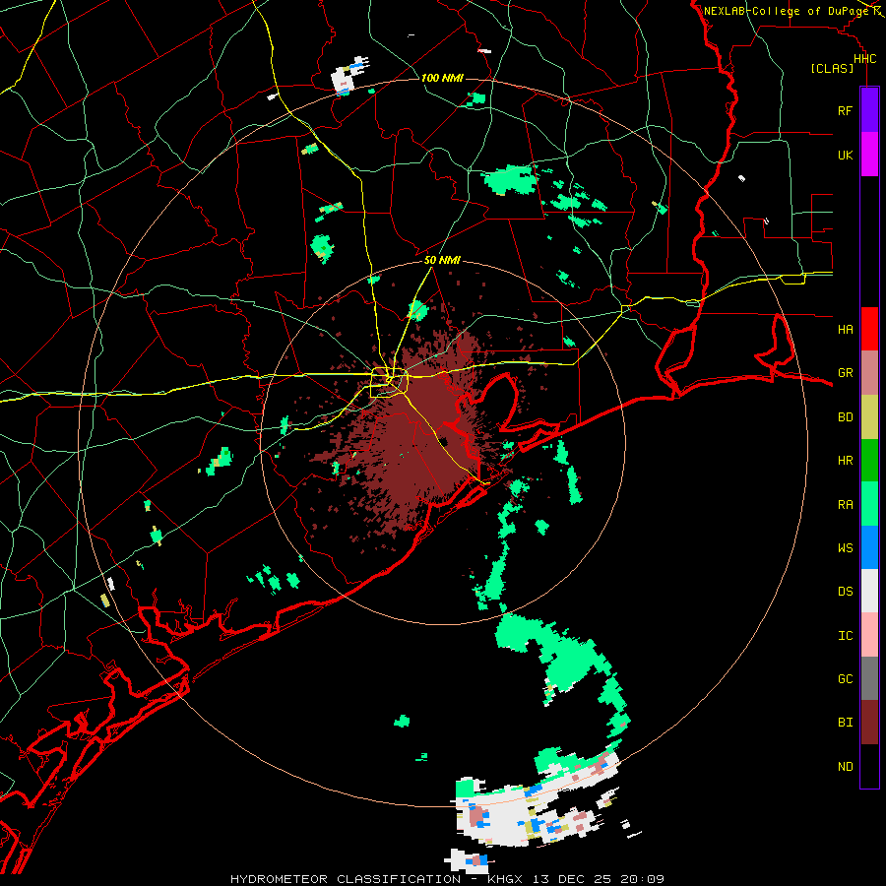The height and width of the screenshot is (886, 886).
Task: Click the "WS" legend label
Action: coord(845,547)
